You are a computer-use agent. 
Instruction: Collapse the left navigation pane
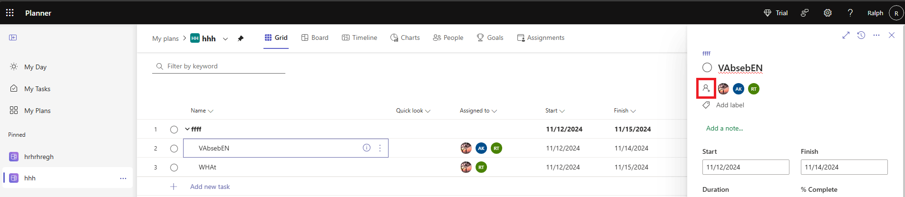click(13, 38)
